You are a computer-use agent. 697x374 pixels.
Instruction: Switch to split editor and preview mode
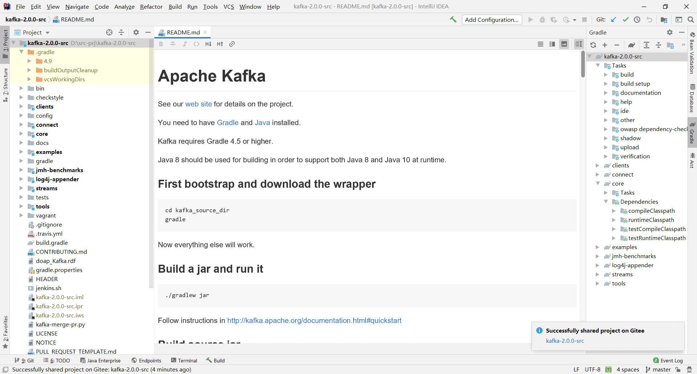click(x=552, y=44)
